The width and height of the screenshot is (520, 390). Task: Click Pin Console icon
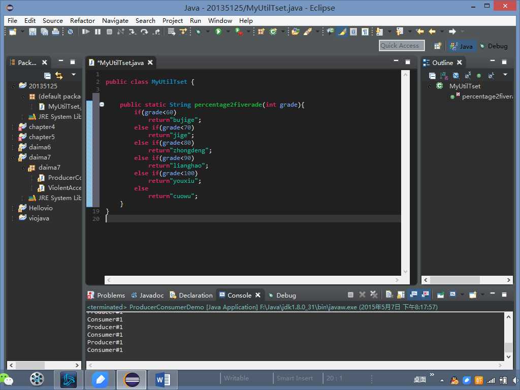[441, 295]
